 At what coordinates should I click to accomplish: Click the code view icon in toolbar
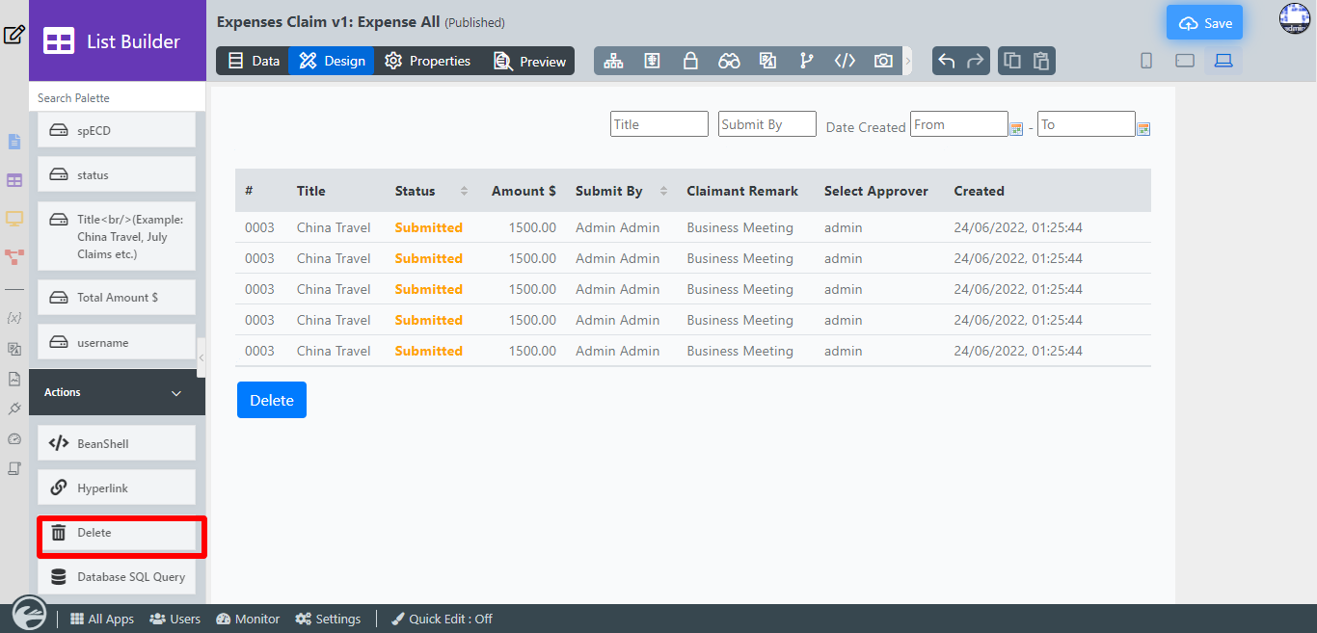pos(845,61)
